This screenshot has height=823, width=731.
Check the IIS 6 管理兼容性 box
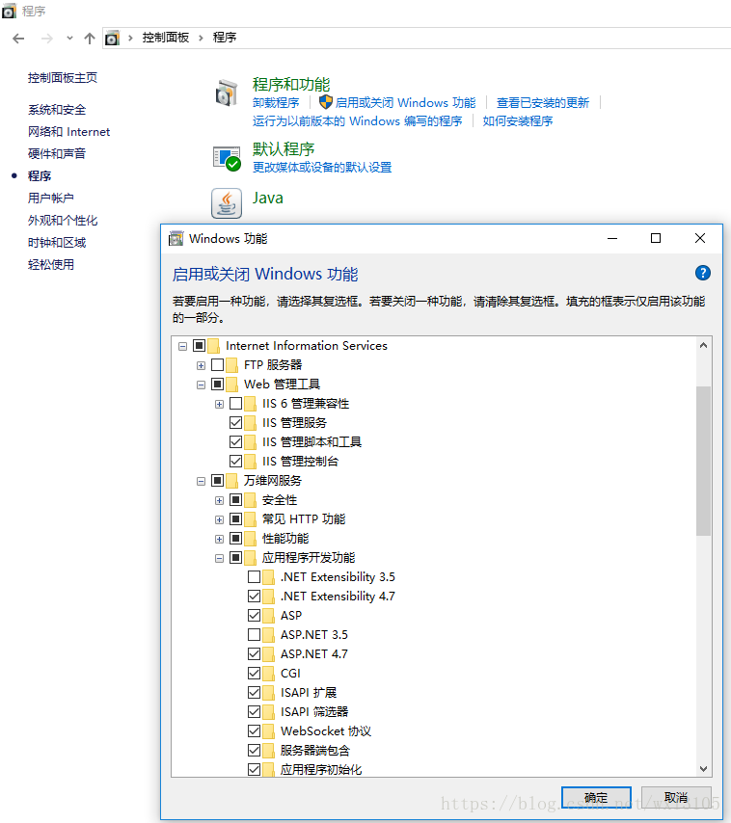tap(235, 404)
